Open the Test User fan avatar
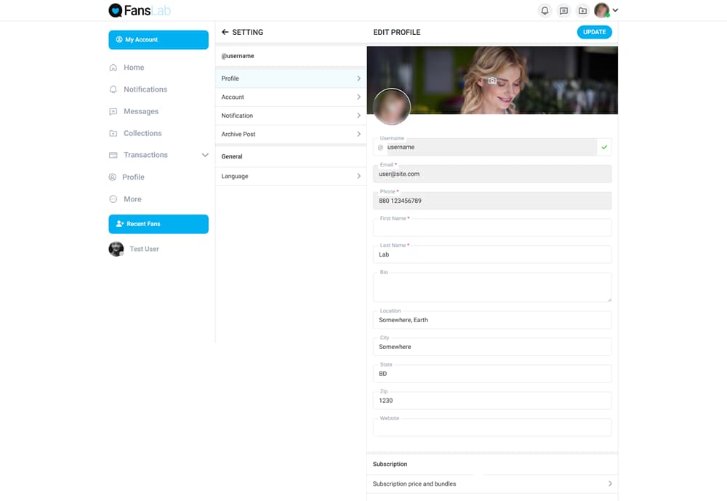Image resolution: width=727 pixels, height=501 pixels. click(x=116, y=249)
